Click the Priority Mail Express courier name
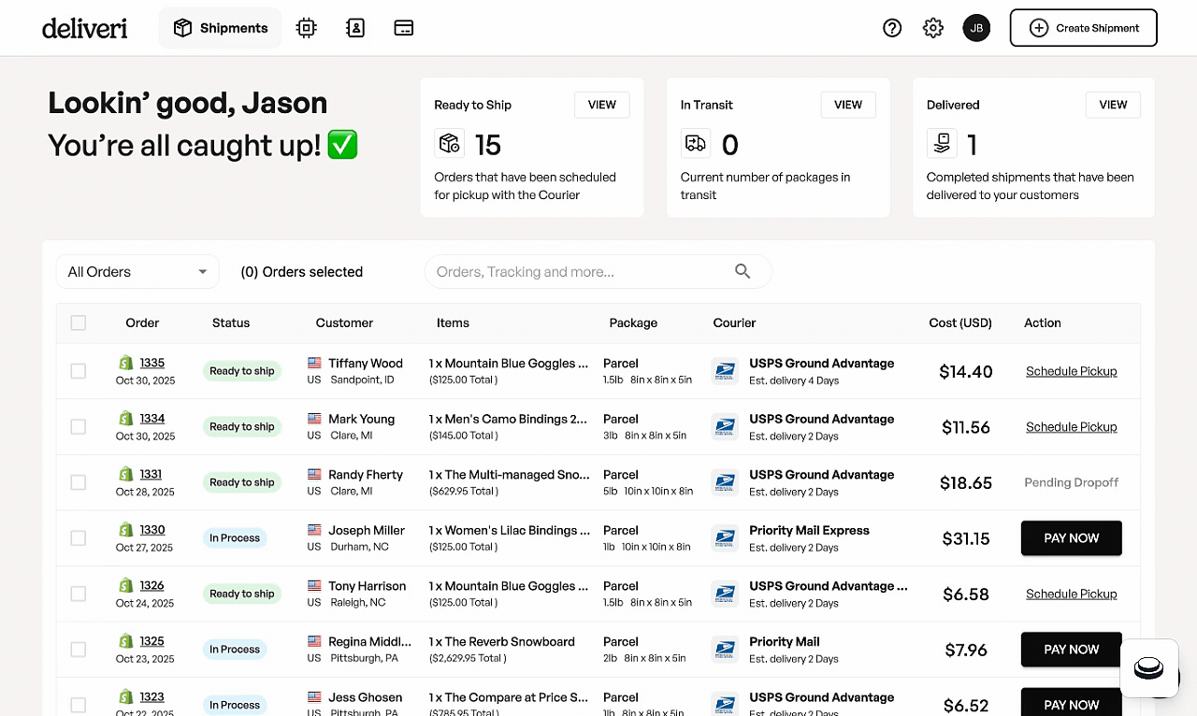Image resolution: width=1197 pixels, height=716 pixels. [810, 530]
